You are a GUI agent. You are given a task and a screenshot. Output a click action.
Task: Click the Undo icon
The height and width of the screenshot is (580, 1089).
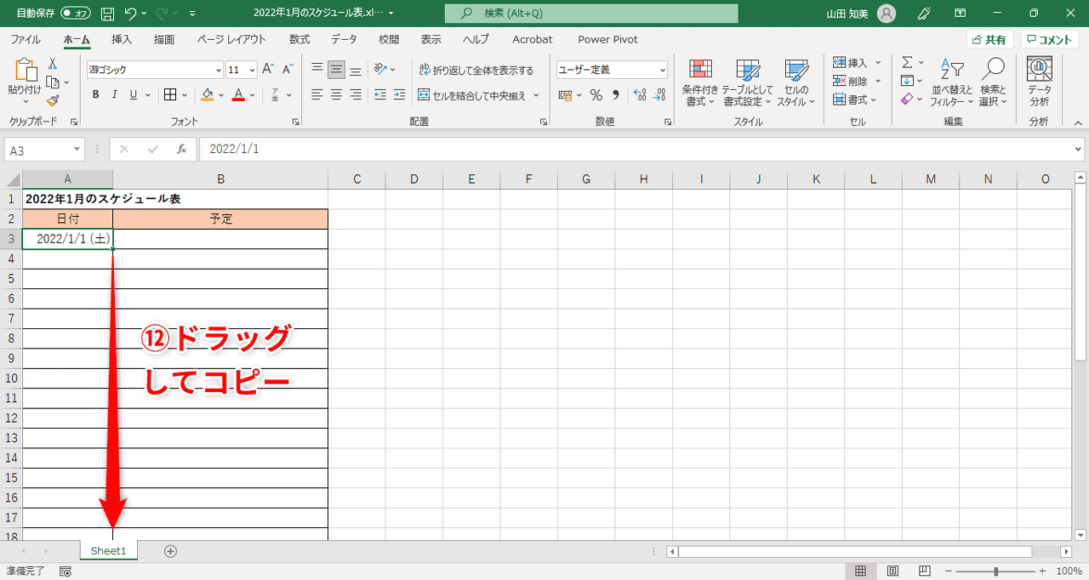tap(130, 14)
